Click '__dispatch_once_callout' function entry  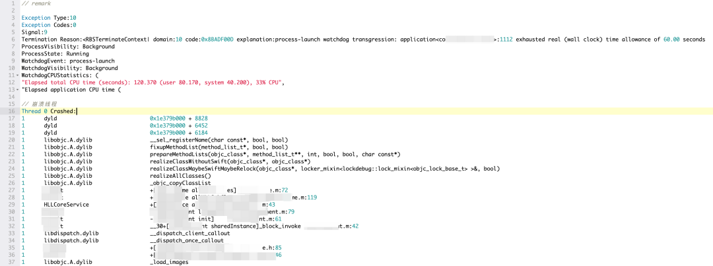coord(186,242)
